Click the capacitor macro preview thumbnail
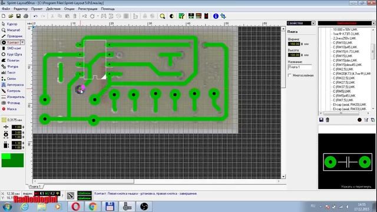377x212 pixels. click(x=348, y=162)
